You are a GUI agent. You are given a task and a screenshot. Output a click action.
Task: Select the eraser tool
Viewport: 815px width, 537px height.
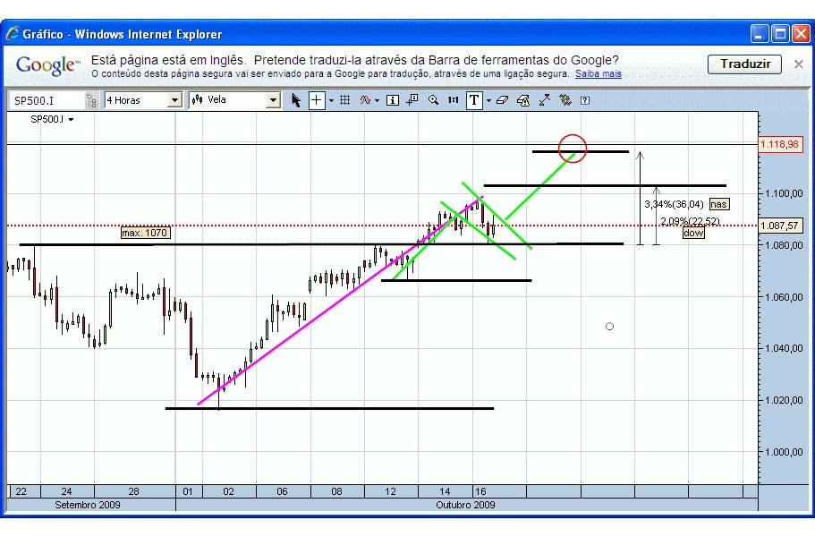(x=502, y=100)
